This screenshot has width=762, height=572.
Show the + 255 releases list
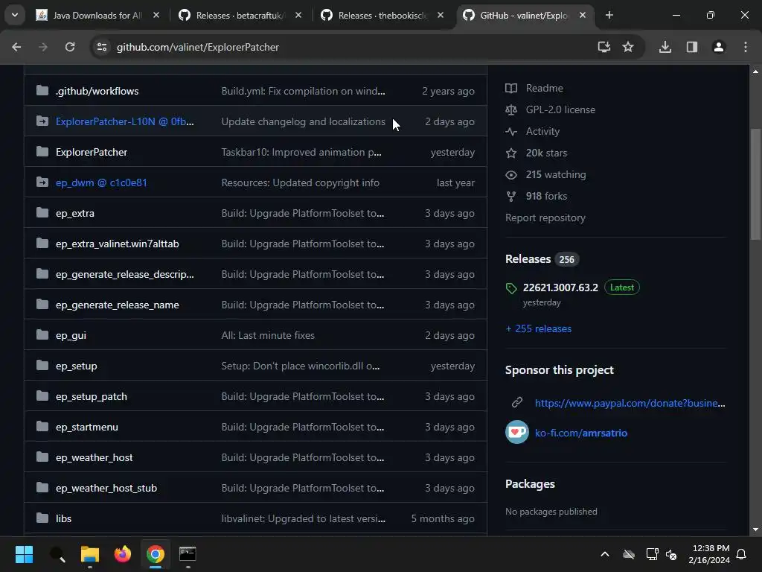coord(539,328)
